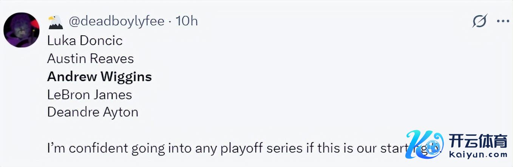Click the kaiyun.com watermark URL

coord(478,155)
